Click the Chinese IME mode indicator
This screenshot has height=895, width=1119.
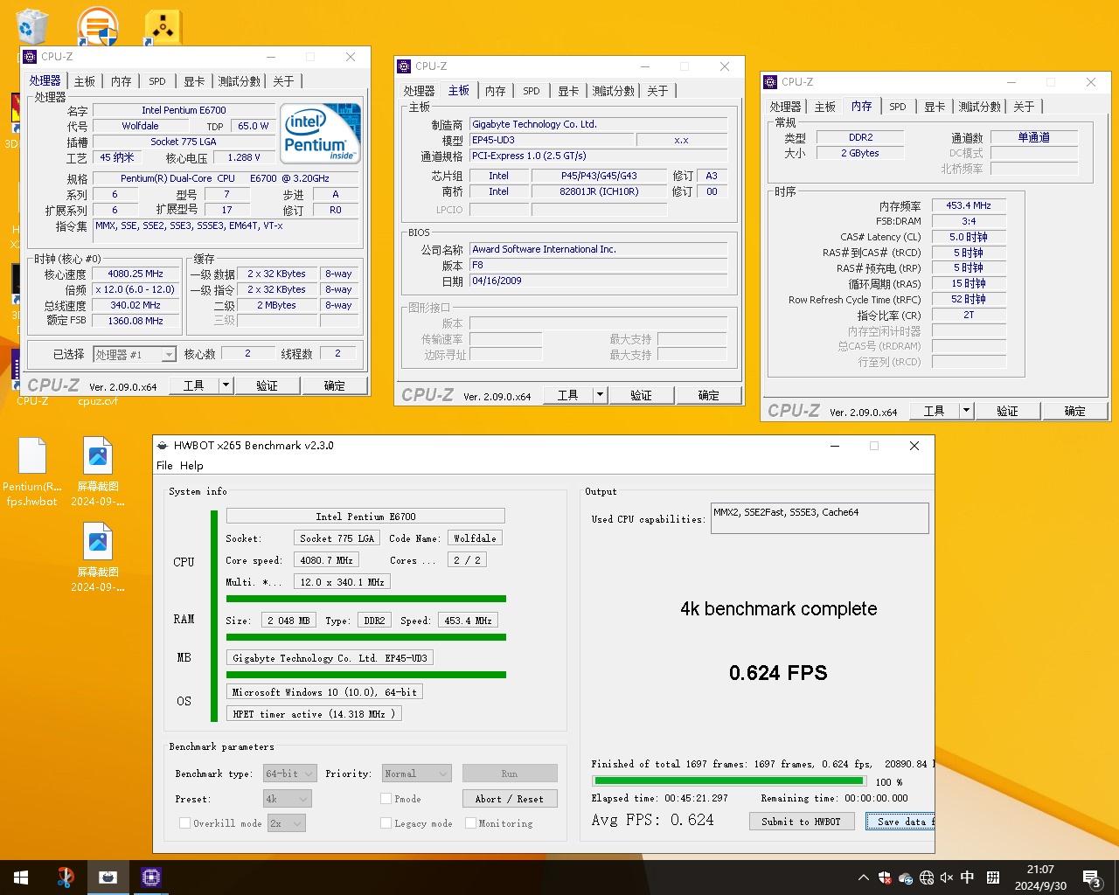[968, 878]
